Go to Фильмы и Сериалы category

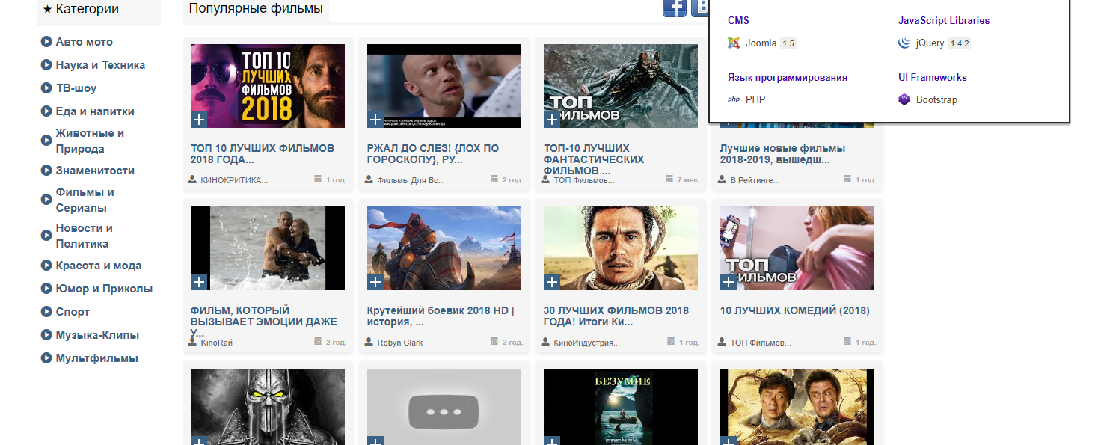[x=85, y=200]
